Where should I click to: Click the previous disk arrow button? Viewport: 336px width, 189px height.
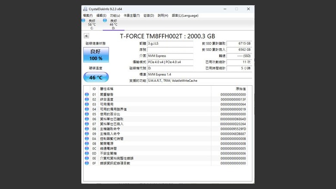86,36
